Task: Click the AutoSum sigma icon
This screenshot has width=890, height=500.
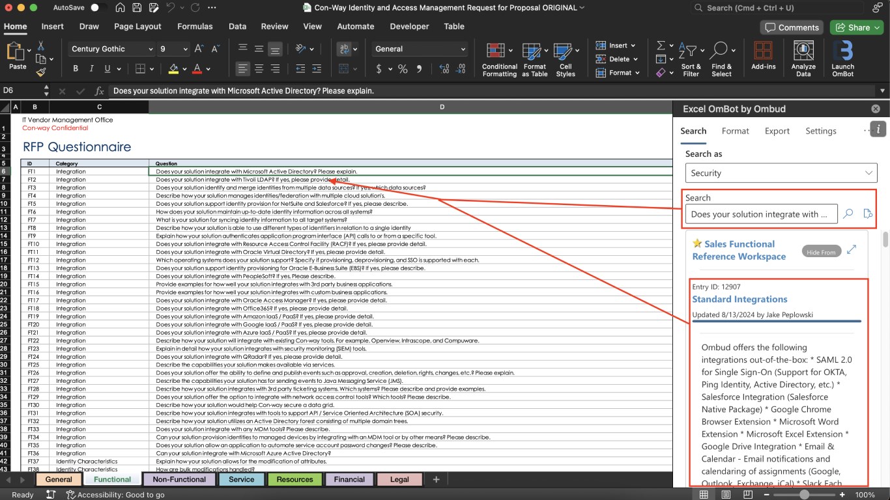Action: tap(661, 46)
